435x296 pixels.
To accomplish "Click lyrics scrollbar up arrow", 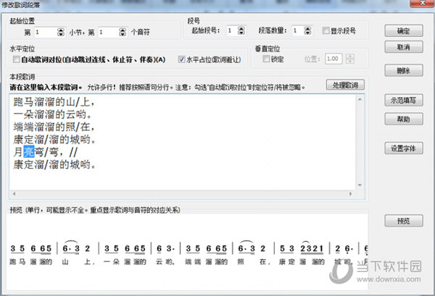I will 360,99.
